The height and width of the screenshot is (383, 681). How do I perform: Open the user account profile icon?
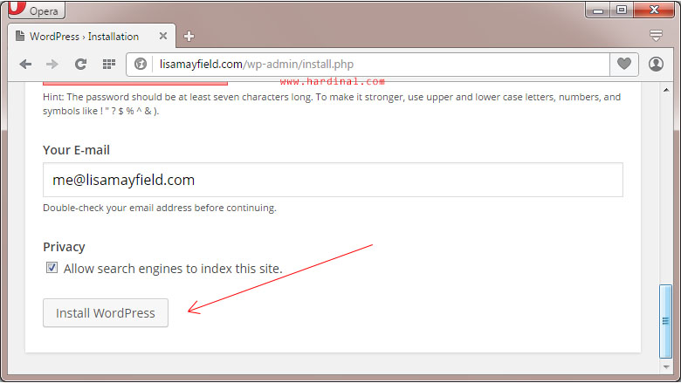(656, 65)
